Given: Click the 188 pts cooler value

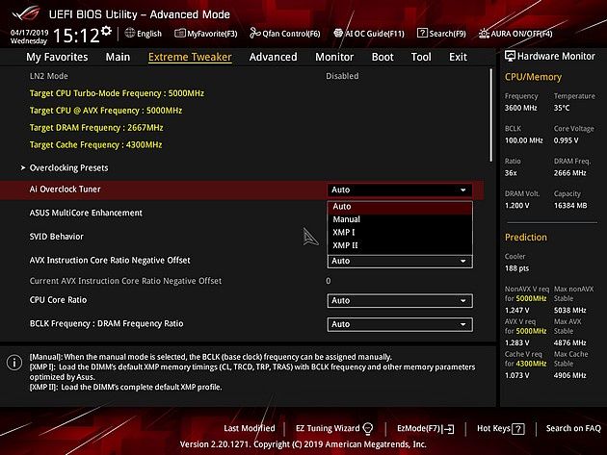Looking at the screenshot, I should [516, 268].
